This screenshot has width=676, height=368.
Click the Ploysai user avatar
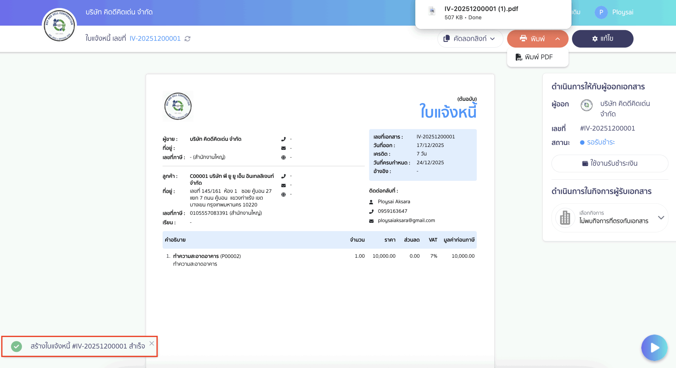click(x=601, y=12)
